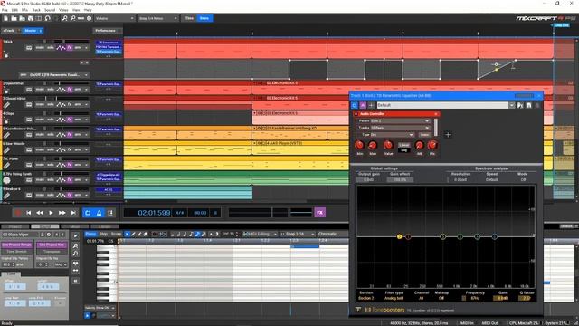The width and height of the screenshot is (579, 326).
Task: Switch timeline display to Beats
Action: pyautogui.click(x=204, y=18)
